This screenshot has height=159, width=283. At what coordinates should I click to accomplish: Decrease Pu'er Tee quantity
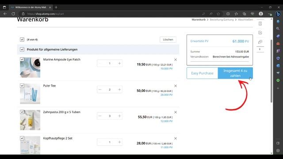[100, 90]
